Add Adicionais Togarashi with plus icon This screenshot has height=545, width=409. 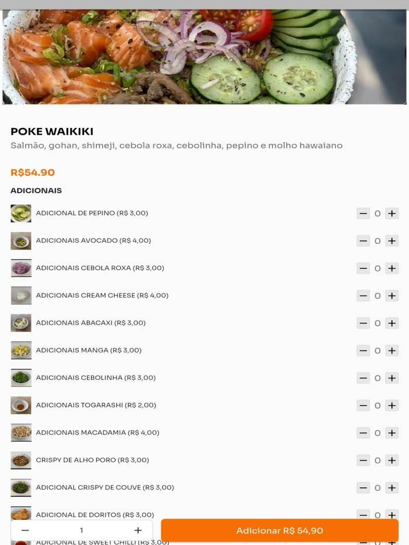pos(391,406)
